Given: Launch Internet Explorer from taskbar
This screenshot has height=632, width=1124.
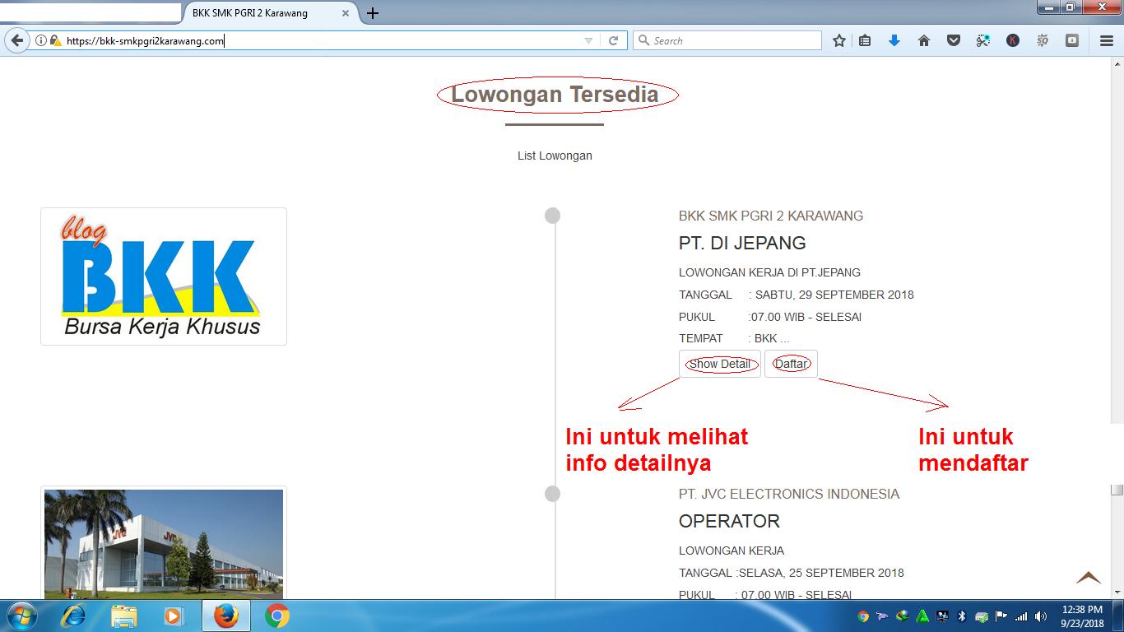Looking at the screenshot, I should (x=73, y=616).
